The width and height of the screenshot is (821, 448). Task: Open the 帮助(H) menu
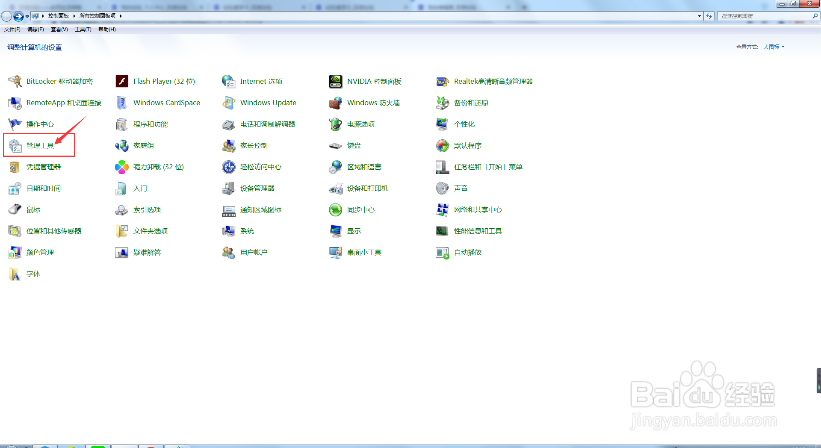coord(107,29)
